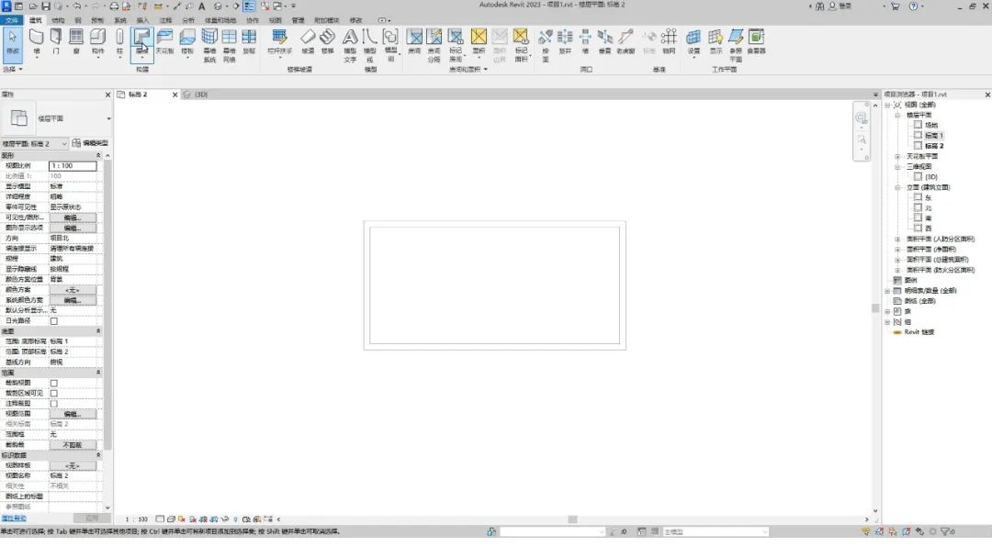Image resolution: width=992 pixels, height=558 pixels.
Task: Click the Properties help link
Action: tap(13, 519)
